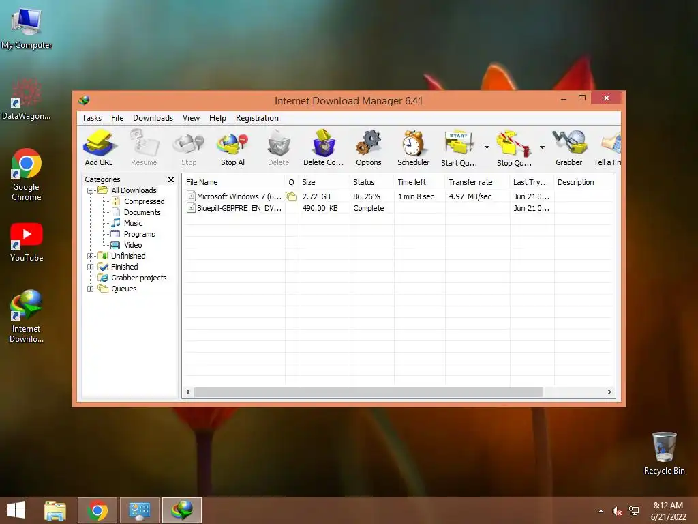Sort by the Transfer rate column header

477,182
